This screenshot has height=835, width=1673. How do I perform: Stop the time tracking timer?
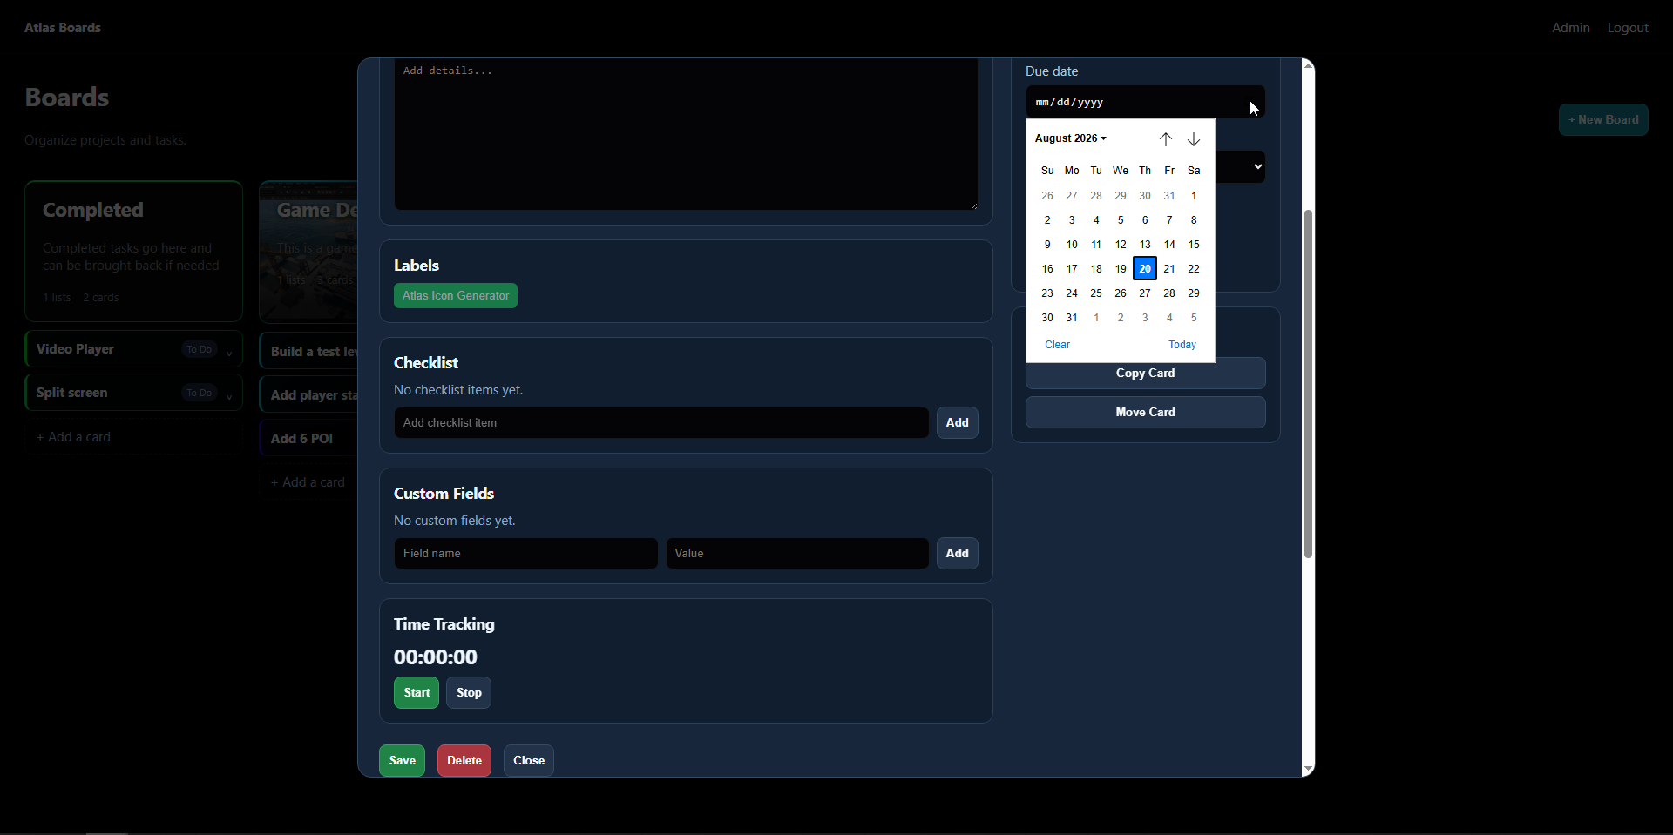[x=469, y=693]
